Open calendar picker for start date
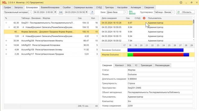 point(55,12)
